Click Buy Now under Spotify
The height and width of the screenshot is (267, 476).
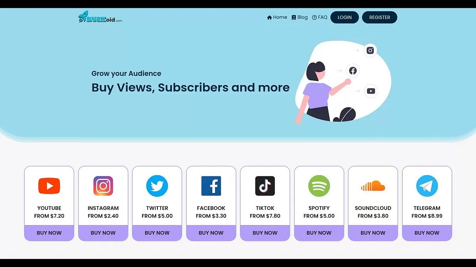coord(319,233)
